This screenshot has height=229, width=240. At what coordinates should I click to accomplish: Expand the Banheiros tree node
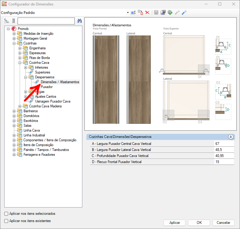tap(14, 111)
